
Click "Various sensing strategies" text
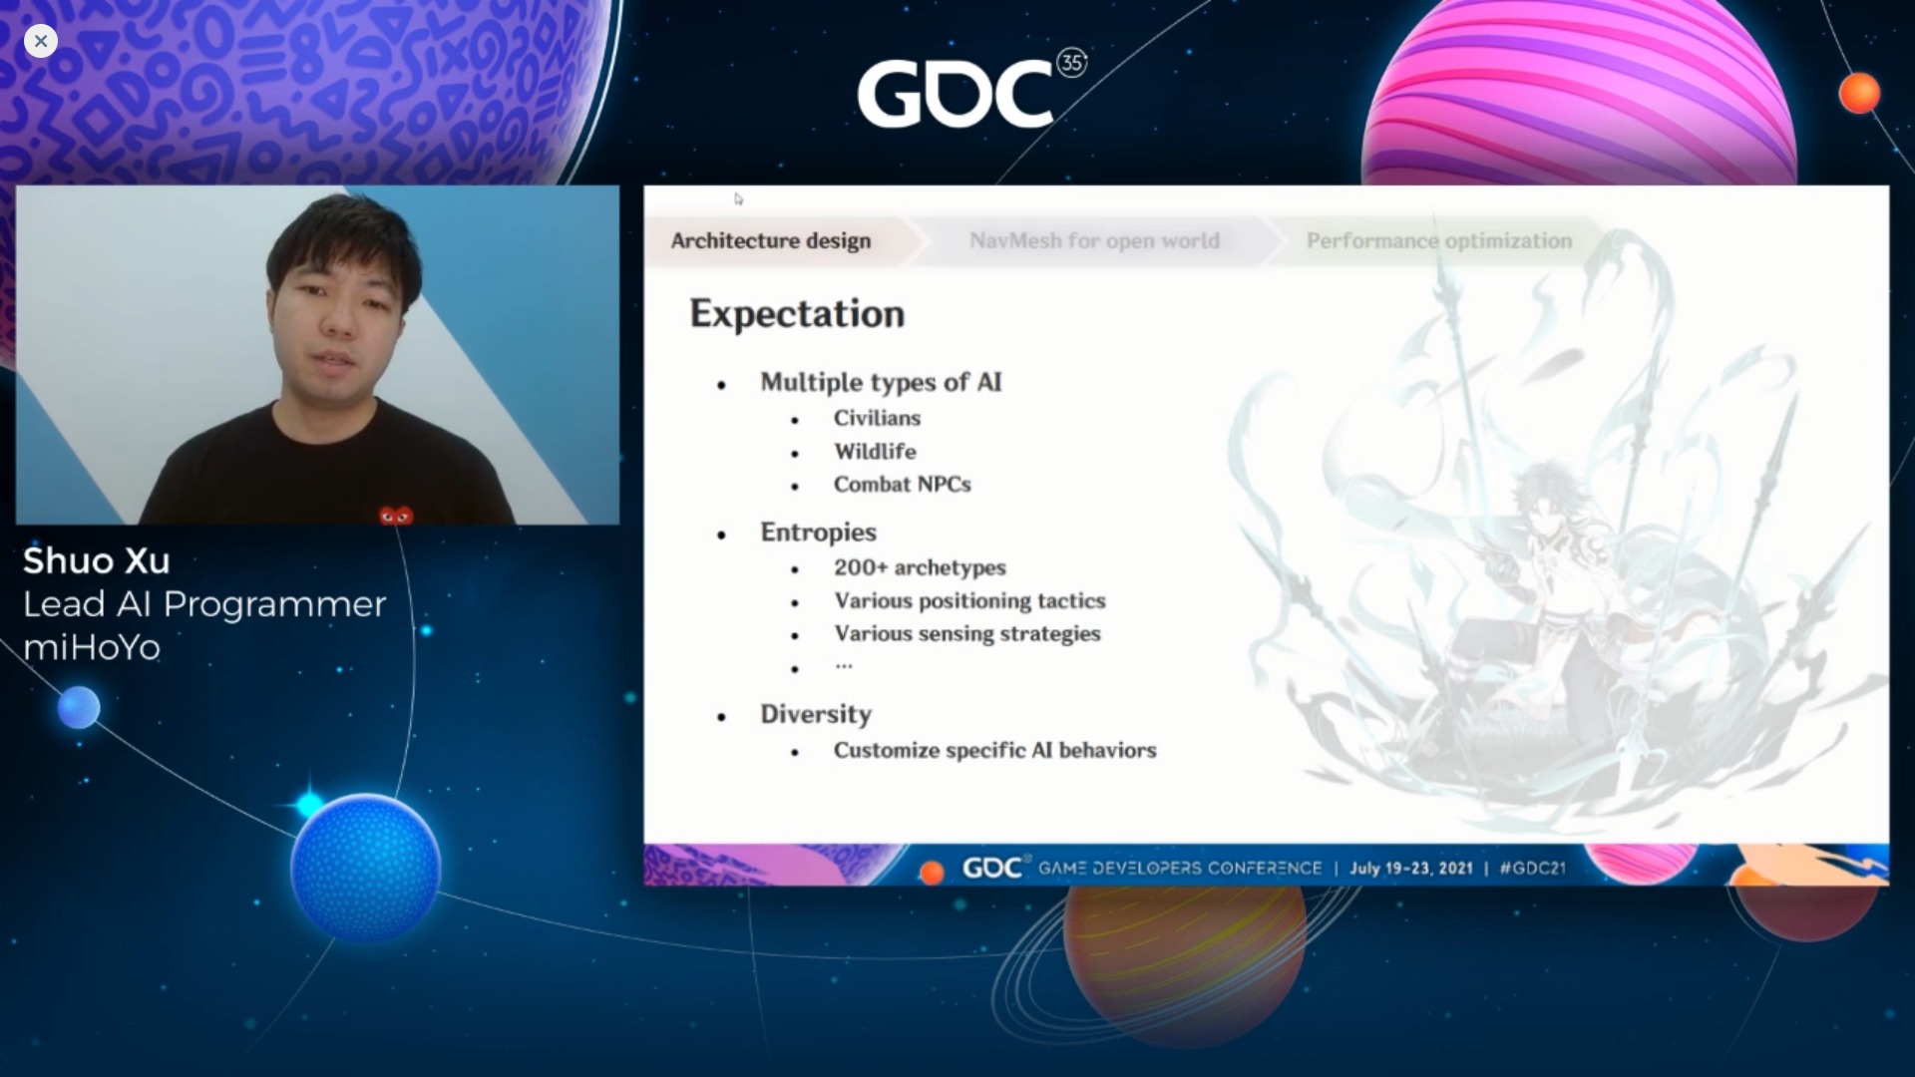click(x=967, y=633)
